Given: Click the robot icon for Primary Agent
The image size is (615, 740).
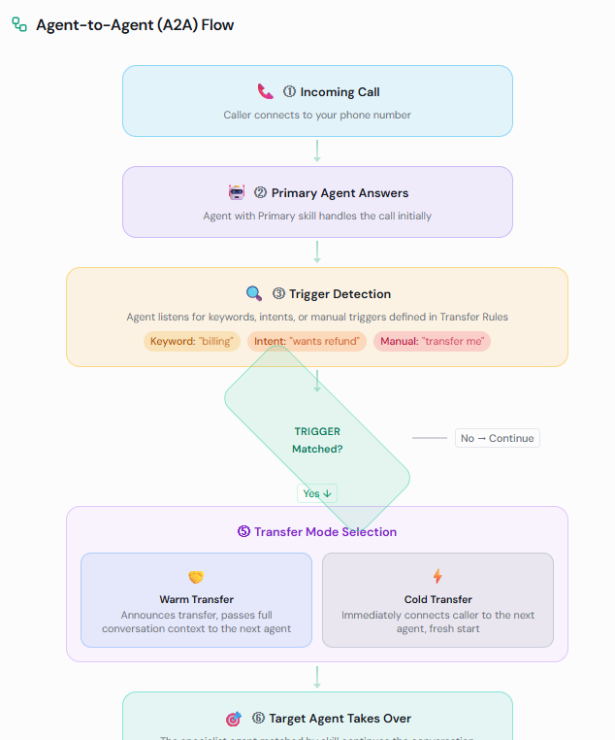Looking at the screenshot, I should point(237,192).
